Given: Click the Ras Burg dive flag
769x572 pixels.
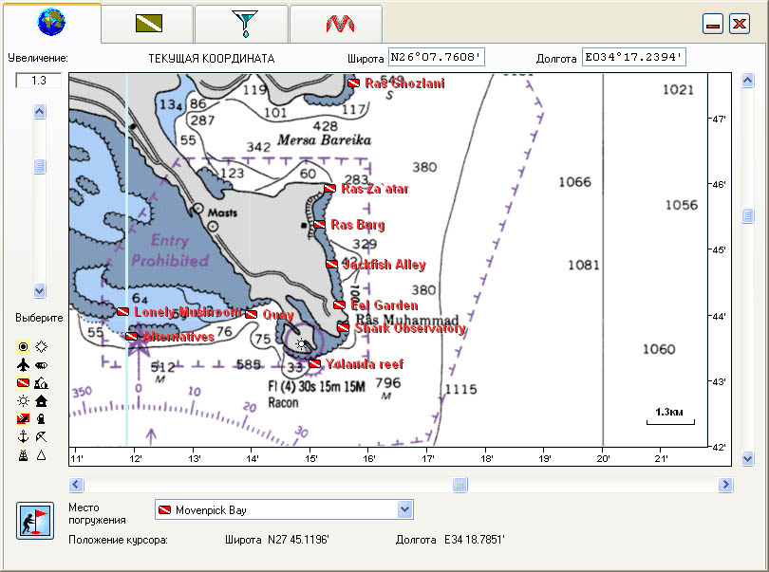Looking at the screenshot, I should click(319, 225).
